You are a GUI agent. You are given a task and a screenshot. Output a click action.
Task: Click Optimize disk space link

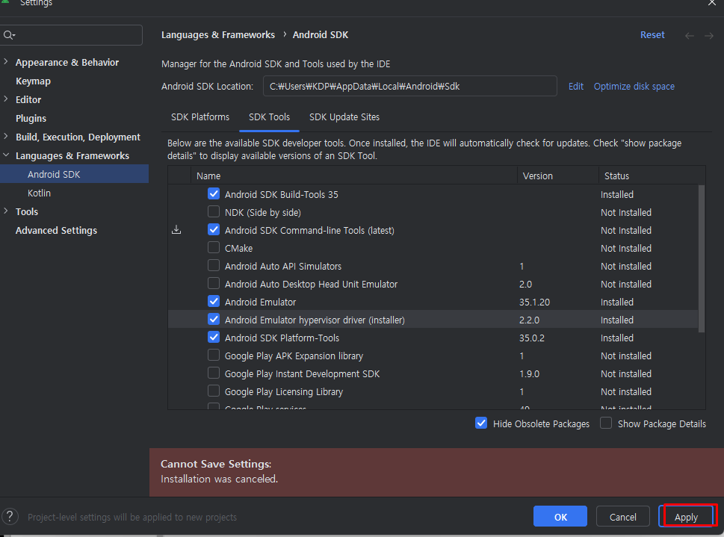tap(634, 87)
